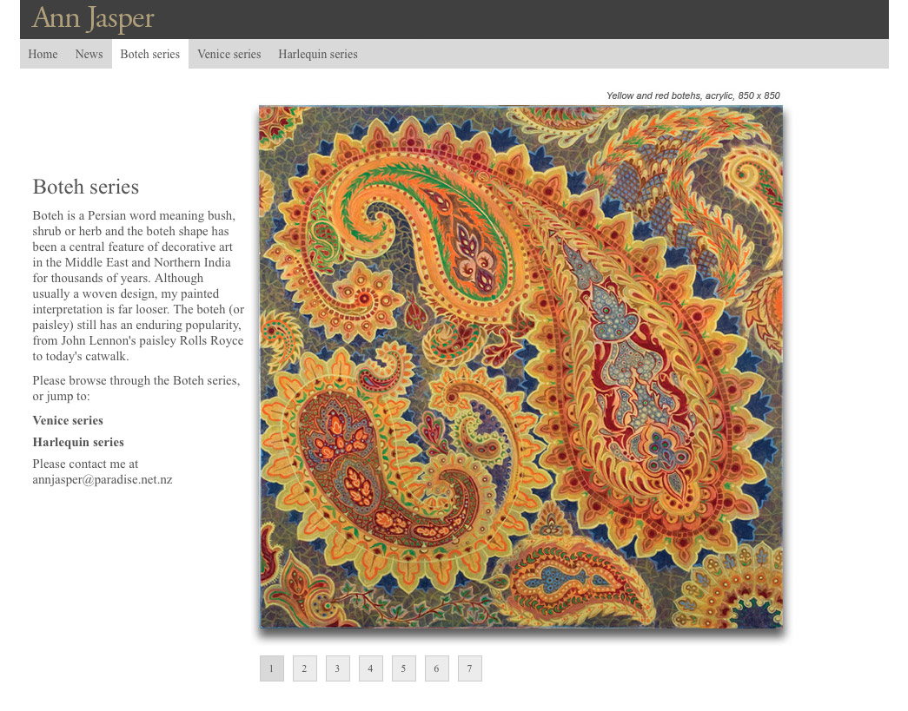The width and height of the screenshot is (908, 711).
Task: Open gallery image 7
Action: [469, 668]
